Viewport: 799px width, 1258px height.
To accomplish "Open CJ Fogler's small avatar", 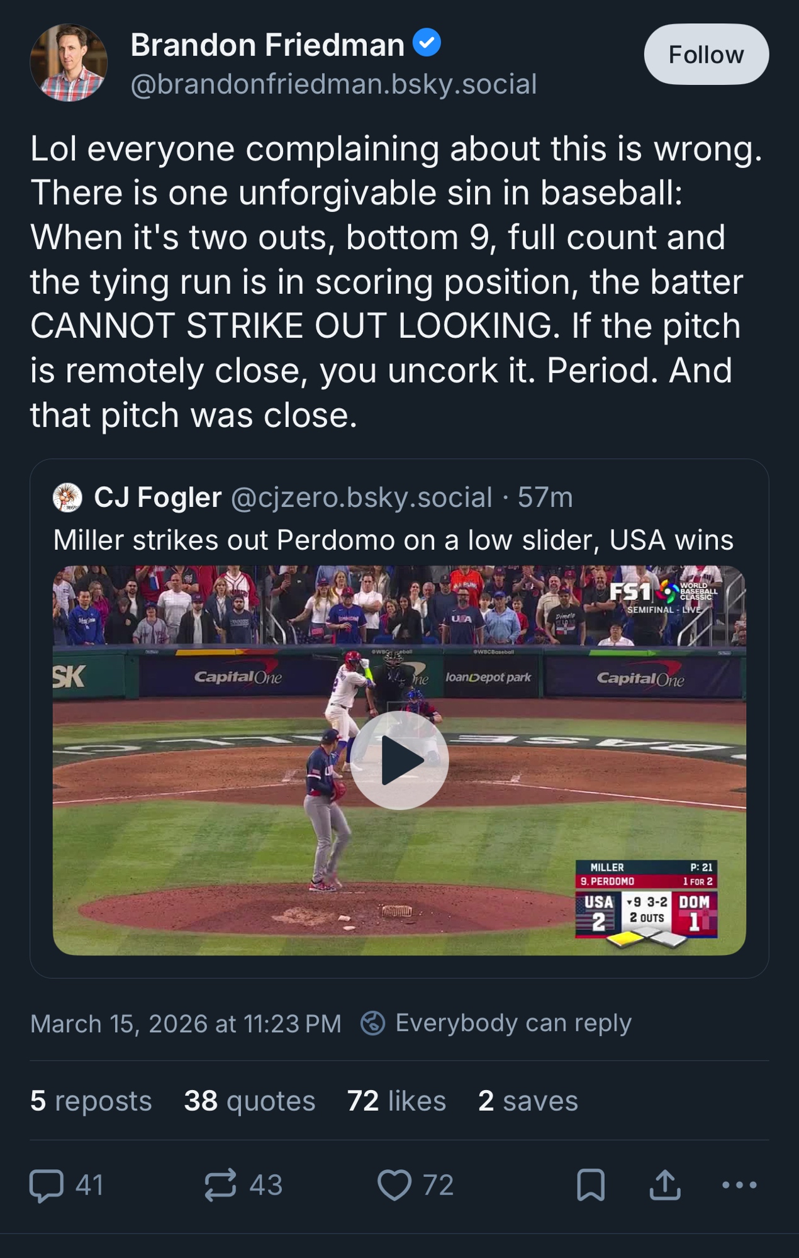I will coord(67,498).
